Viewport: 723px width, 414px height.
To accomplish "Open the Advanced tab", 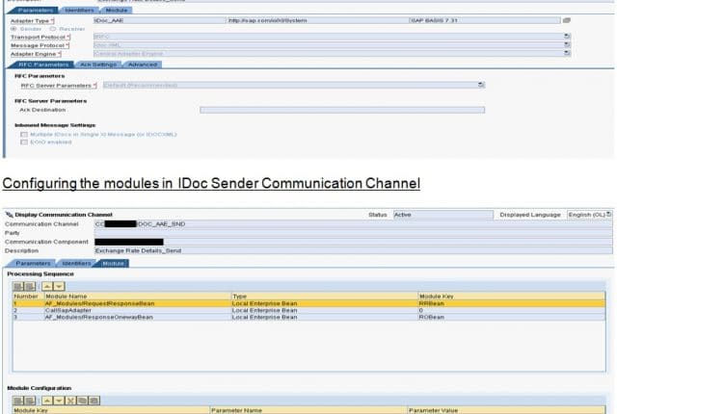I will pyautogui.click(x=143, y=65).
